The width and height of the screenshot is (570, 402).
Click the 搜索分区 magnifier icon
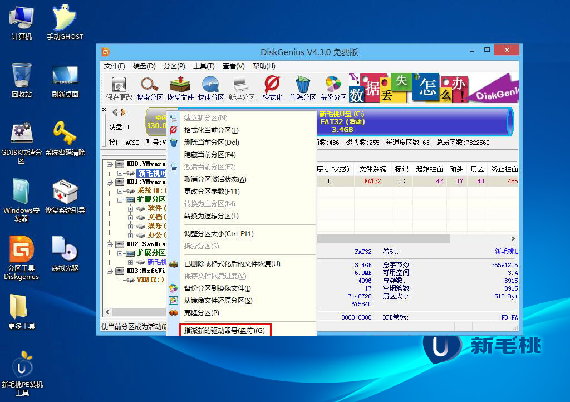coord(150,88)
